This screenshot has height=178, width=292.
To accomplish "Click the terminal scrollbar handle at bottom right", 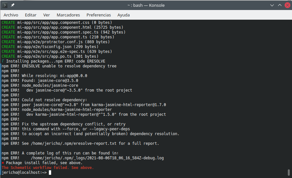I will click(289, 172).
